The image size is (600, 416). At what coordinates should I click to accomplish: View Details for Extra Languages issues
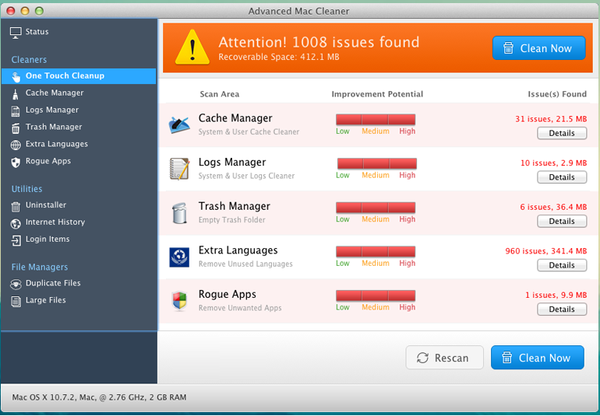[x=562, y=265]
